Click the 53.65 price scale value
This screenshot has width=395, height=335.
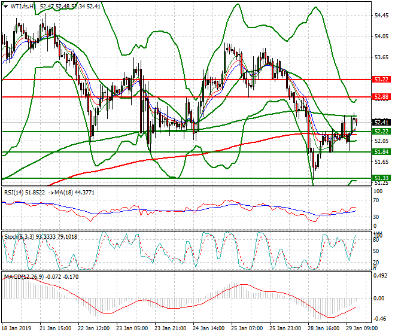point(381,57)
